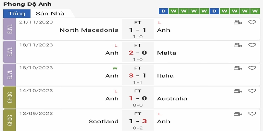Switch to the Sân Nhà tab

[50, 13]
